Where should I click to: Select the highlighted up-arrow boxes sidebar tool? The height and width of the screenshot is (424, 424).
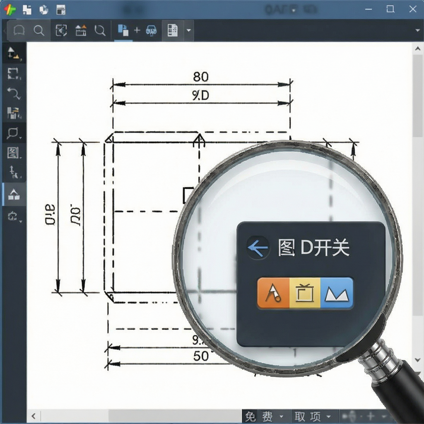click(x=14, y=195)
